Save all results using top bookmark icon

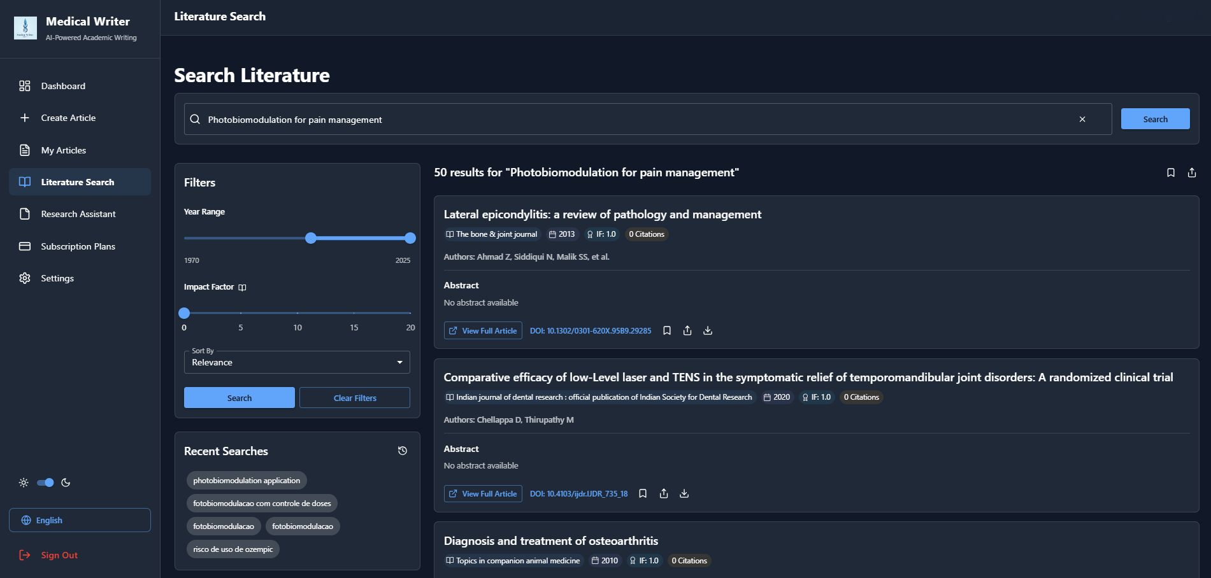tap(1171, 173)
